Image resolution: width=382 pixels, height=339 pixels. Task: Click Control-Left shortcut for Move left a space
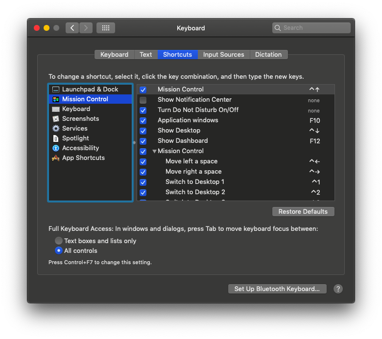314,161
